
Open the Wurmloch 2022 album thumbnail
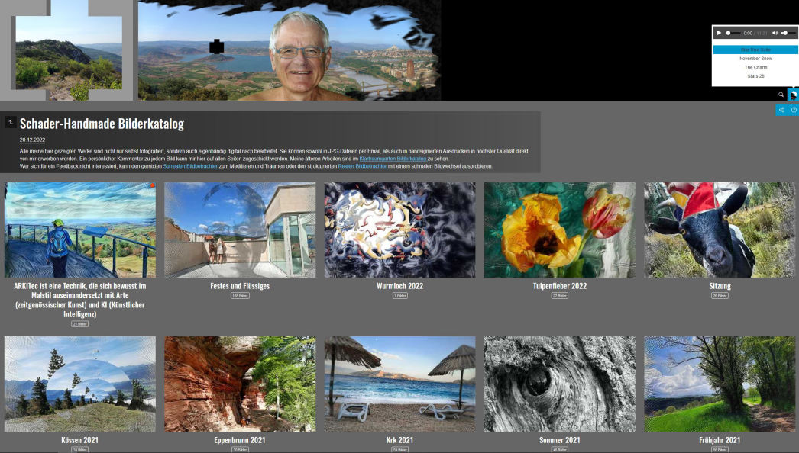[399, 230]
